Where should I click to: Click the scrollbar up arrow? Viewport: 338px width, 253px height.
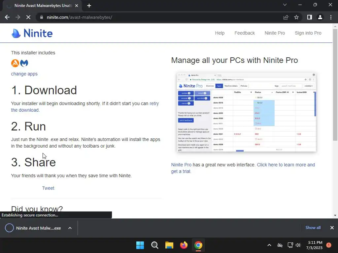pyautogui.click(x=335, y=26)
